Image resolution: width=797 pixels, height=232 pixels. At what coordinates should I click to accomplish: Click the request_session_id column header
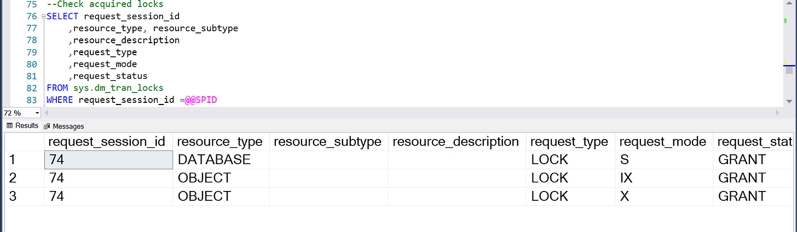108,142
